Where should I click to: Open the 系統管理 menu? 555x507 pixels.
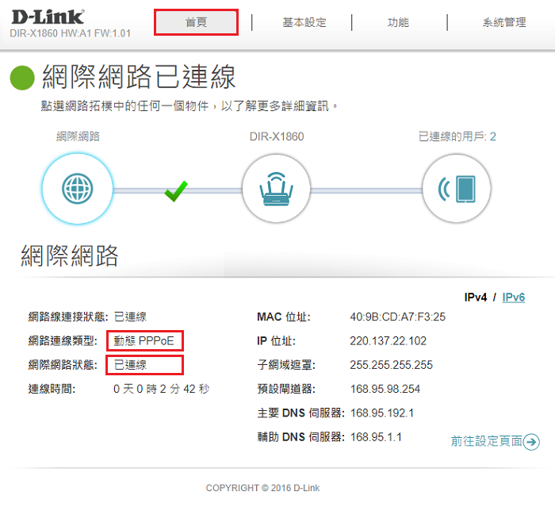[503, 22]
